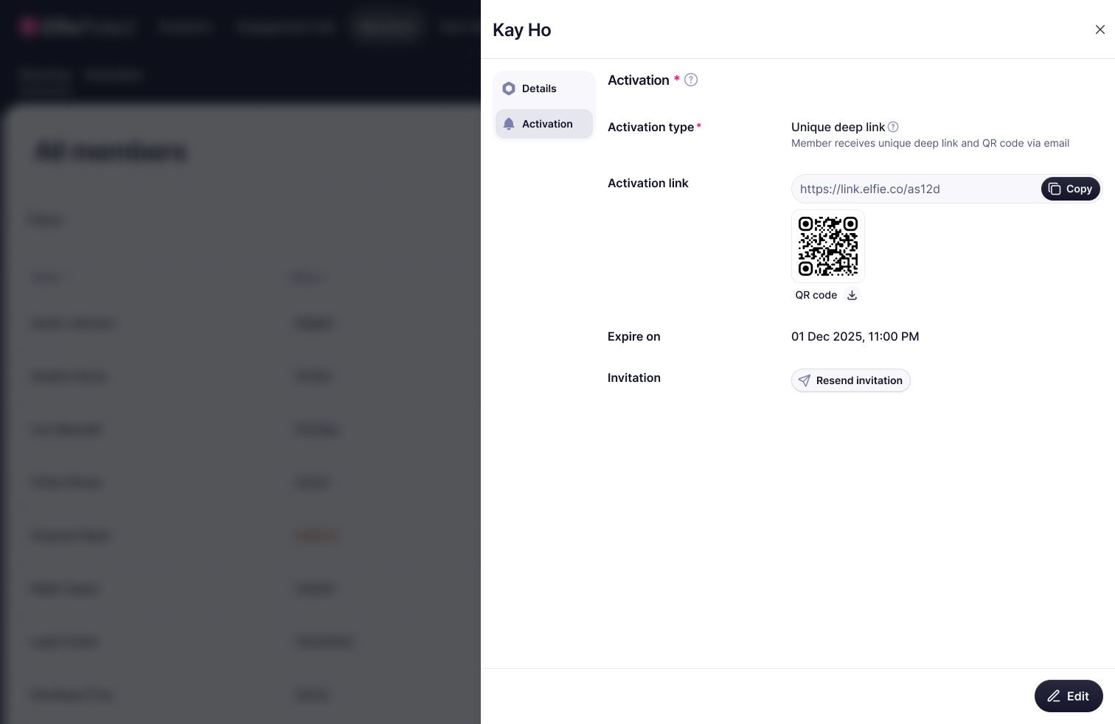The width and height of the screenshot is (1115, 724).
Task: Select the Activation tab in sidebar
Action: pos(544,124)
